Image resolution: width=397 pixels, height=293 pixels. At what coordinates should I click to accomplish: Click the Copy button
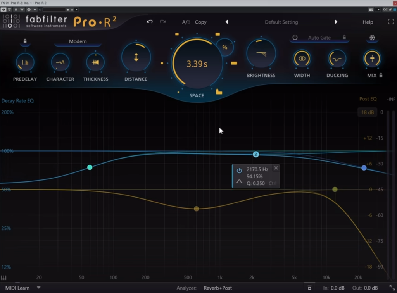pos(200,22)
